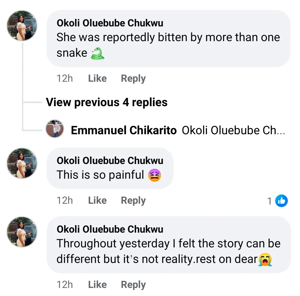Image resolution: width=300 pixels, height=296 pixels.
Task: Expand "View previous 4 replies"
Action: (x=107, y=102)
